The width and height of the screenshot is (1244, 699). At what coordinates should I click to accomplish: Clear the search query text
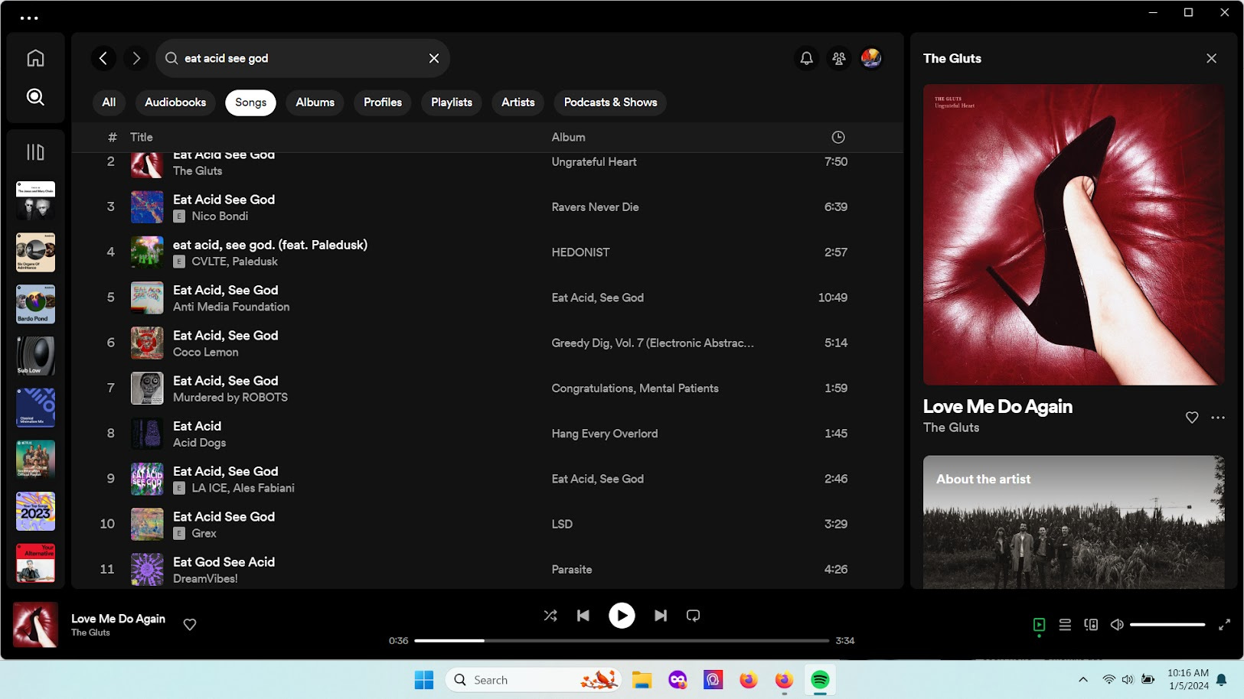tap(434, 58)
